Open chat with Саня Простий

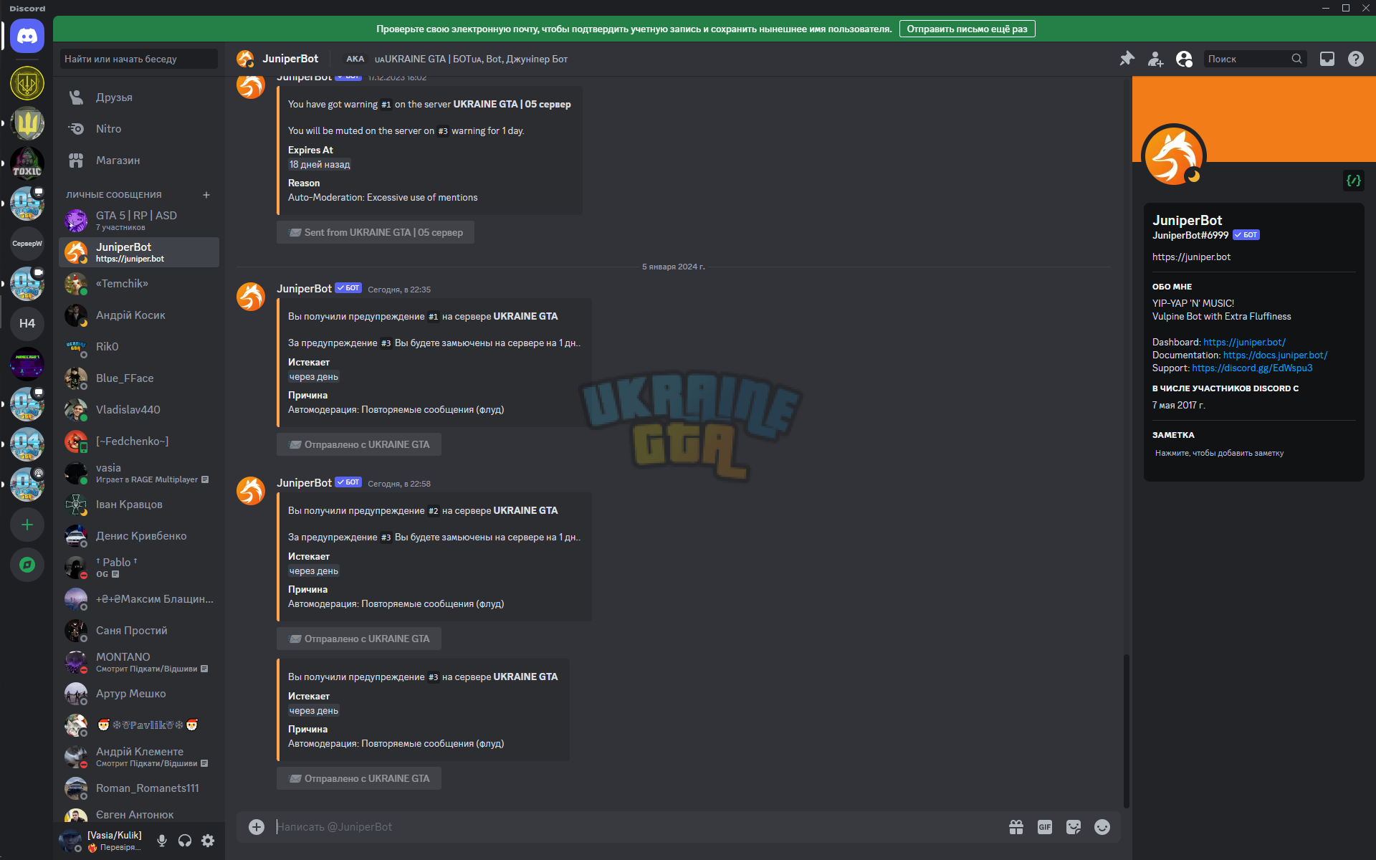pos(139,631)
